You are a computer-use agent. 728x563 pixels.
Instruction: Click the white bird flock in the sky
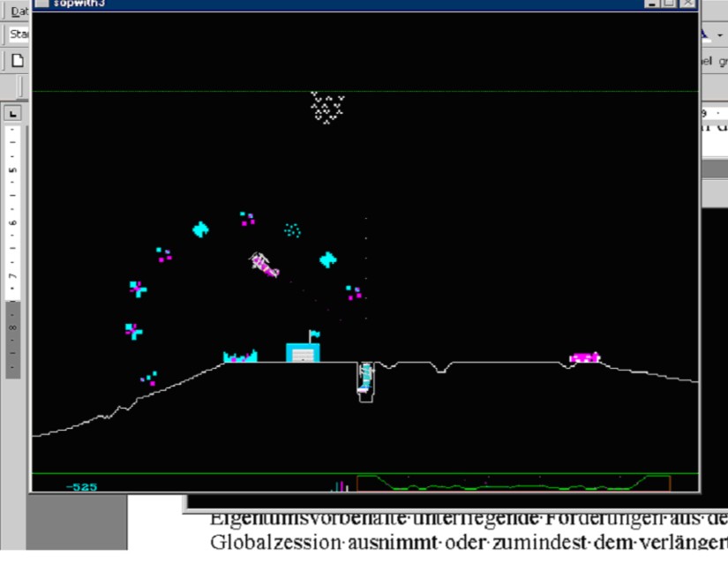[327, 108]
